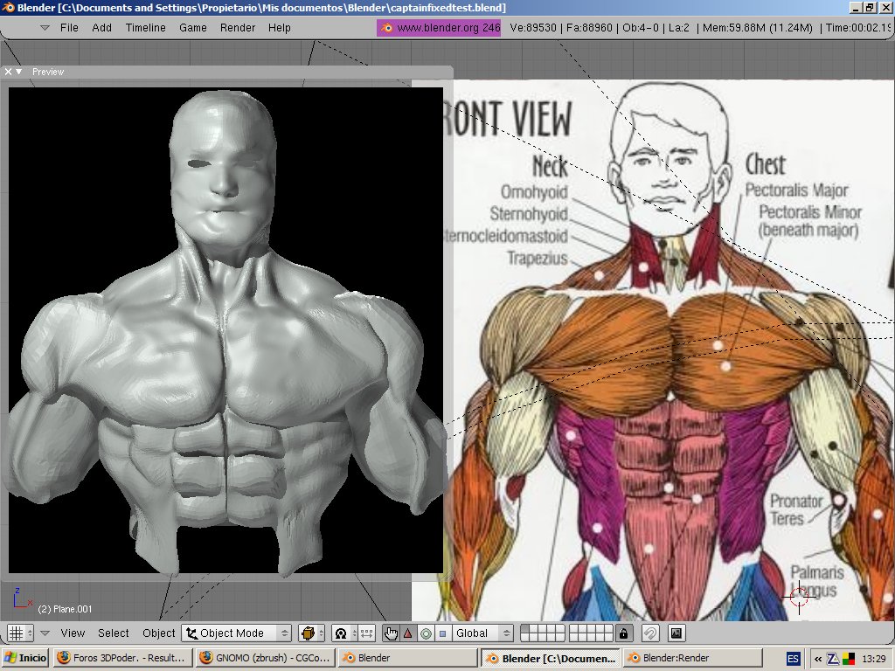
Task: Switch to the plain Blender taskbar window
Action: [x=407, y=658]
